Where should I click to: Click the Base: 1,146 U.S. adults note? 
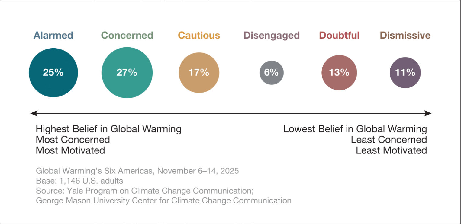79,181
